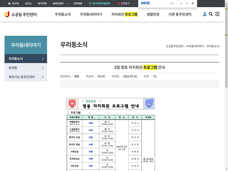Open the hamburger full menu
This screenshot has height=171, width=228.
(217, 14)
